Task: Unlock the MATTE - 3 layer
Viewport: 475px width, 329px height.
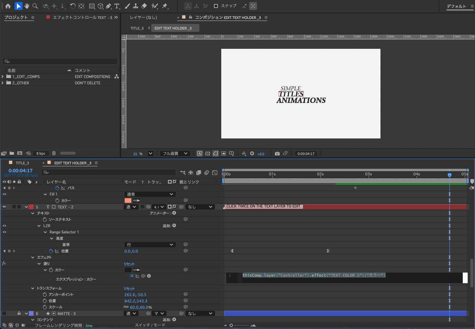Action: [x=19, y=313]
